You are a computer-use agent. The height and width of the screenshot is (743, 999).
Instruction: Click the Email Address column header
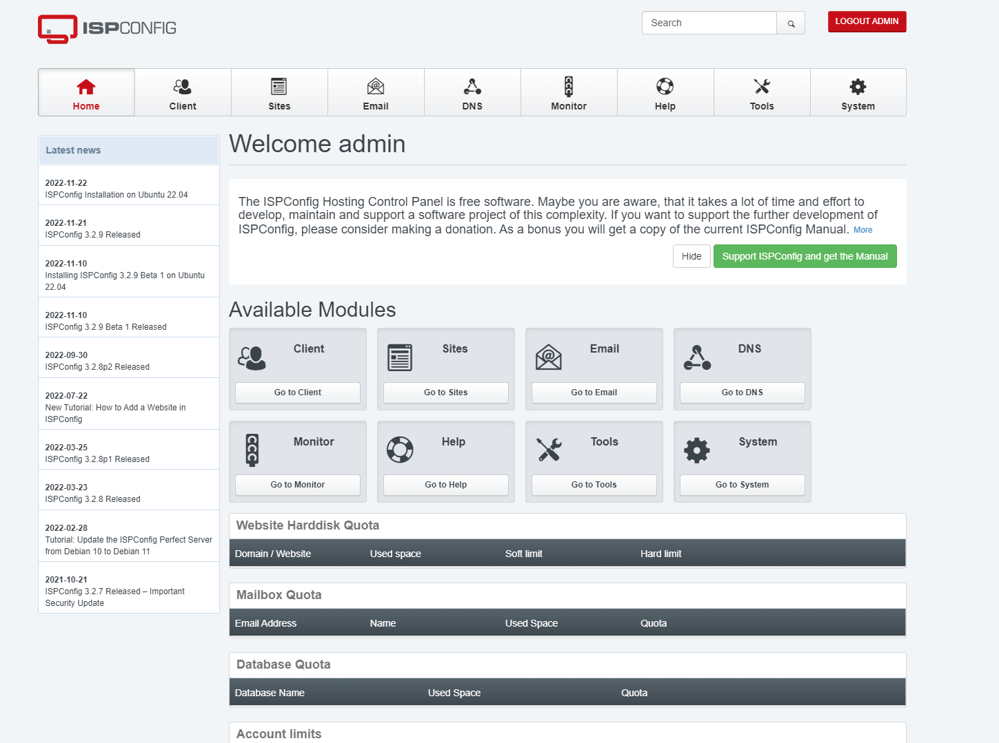[265, 623]
